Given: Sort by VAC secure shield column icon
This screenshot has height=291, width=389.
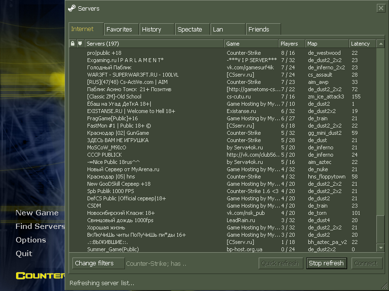Looking at the screenshot, I should click(80, 44).
